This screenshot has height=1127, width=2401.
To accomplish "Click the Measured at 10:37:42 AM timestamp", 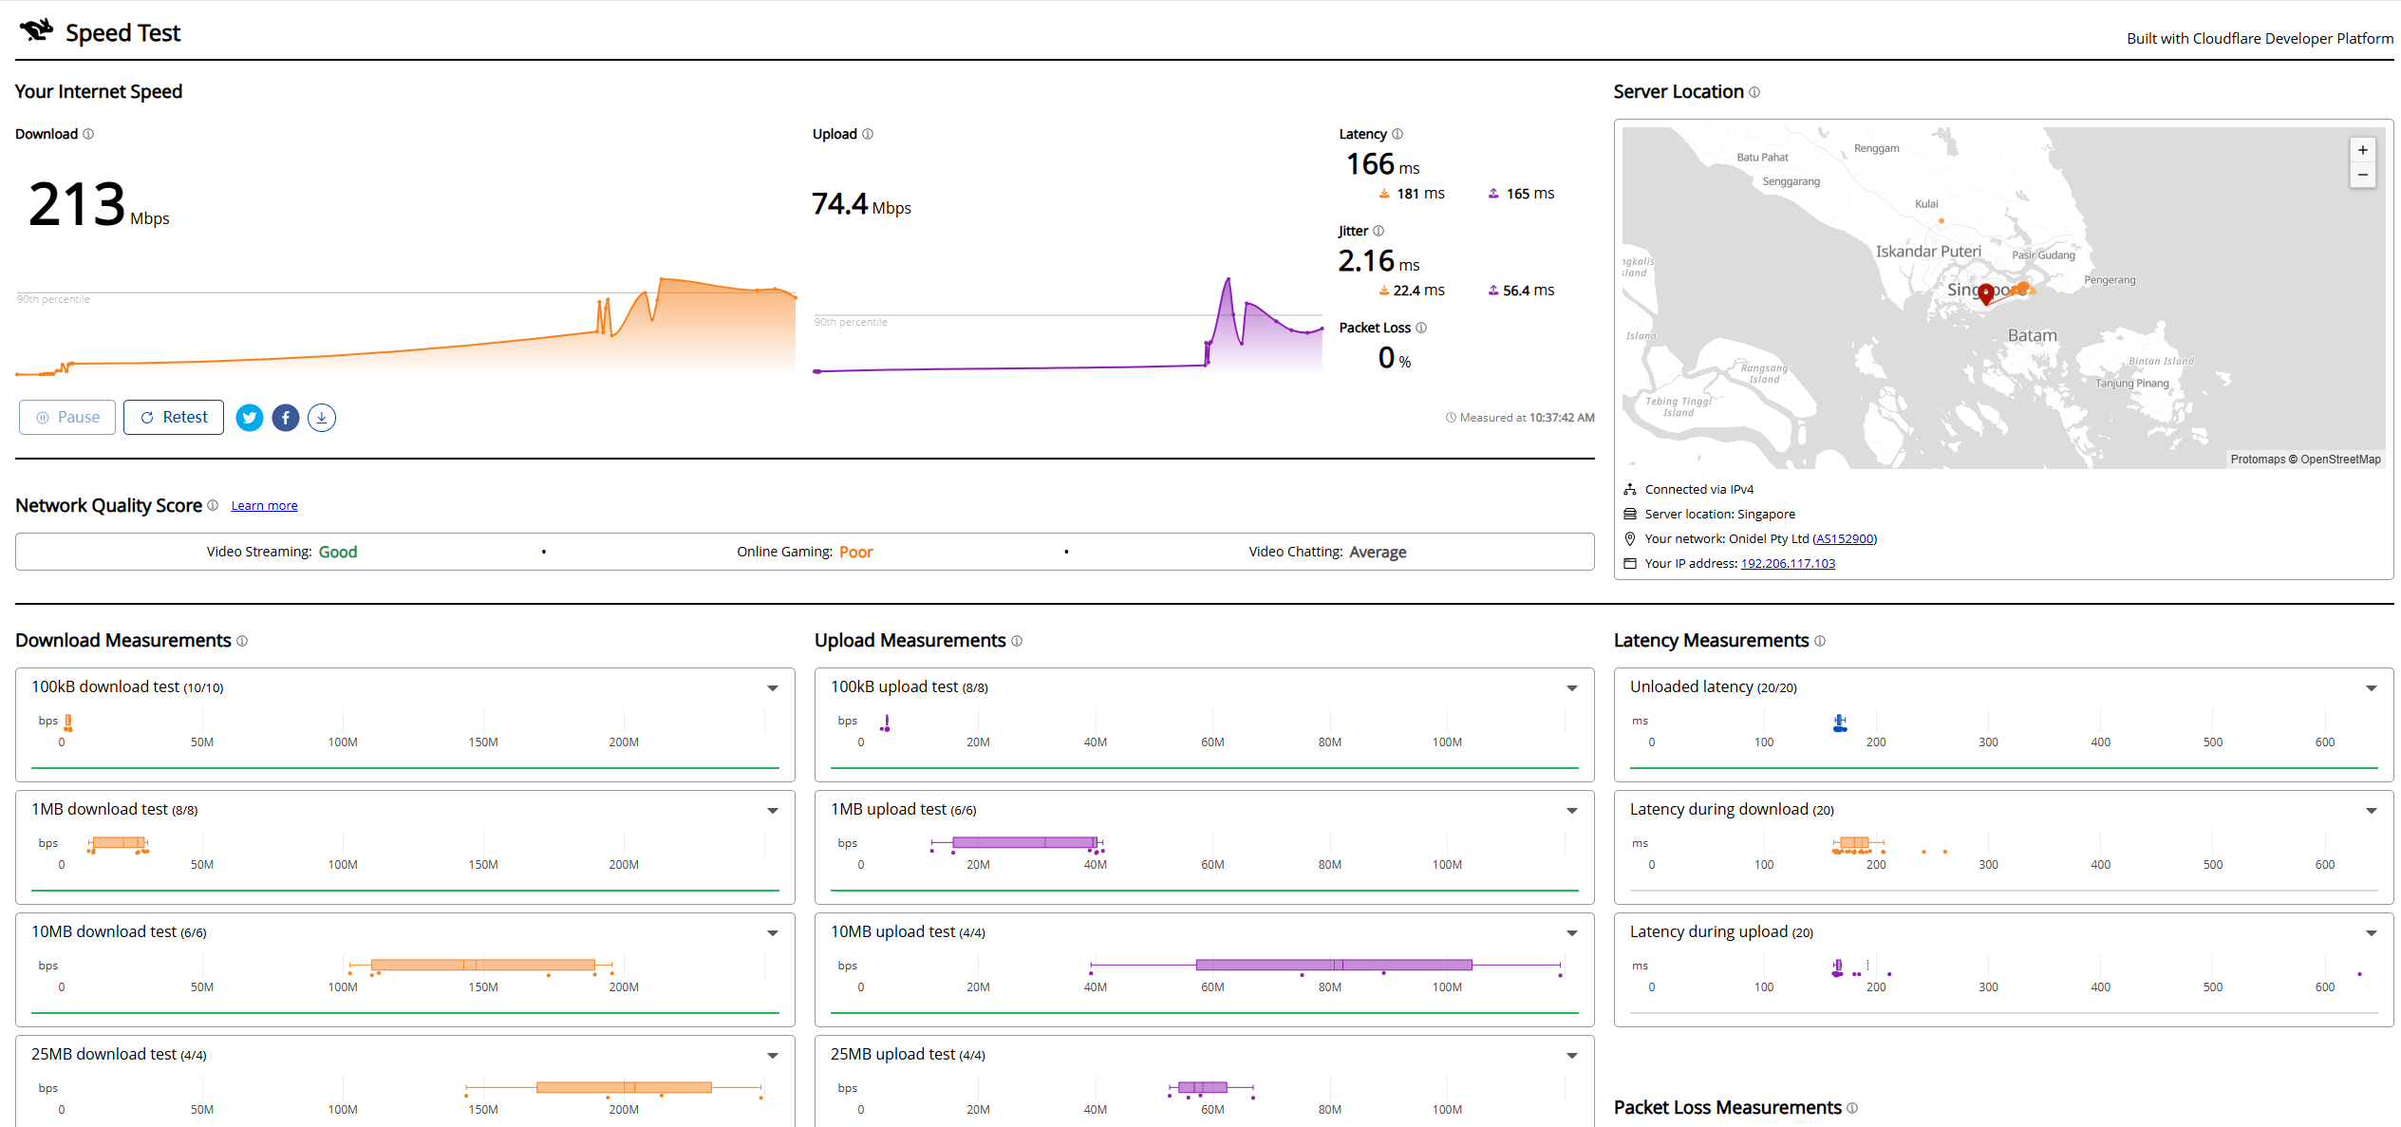I will pos(1520,418).
